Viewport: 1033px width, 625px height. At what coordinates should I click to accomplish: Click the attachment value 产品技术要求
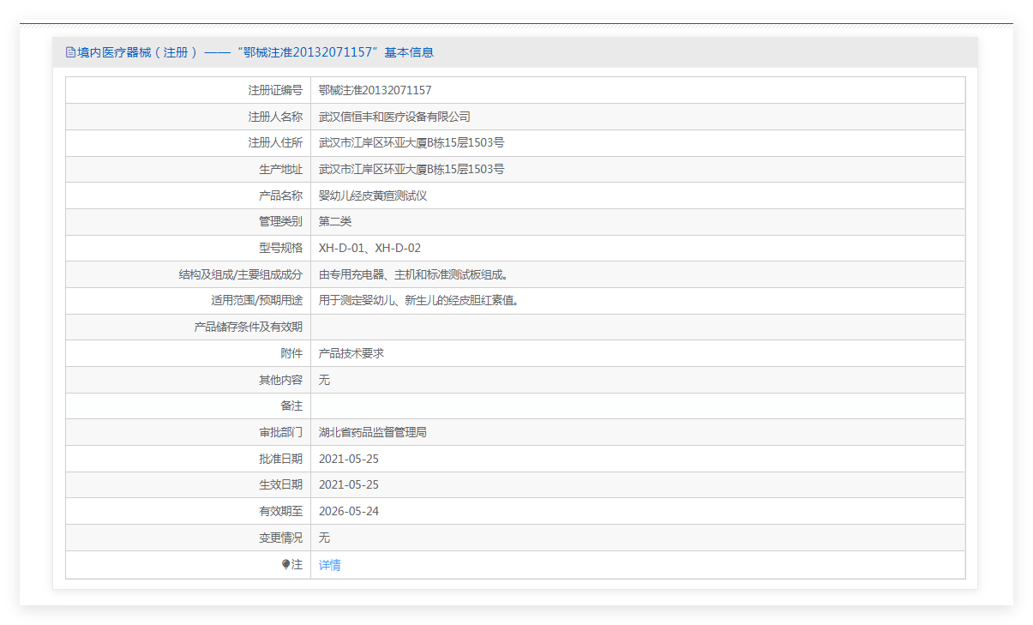pyautogui.click(x=351, y=353)
